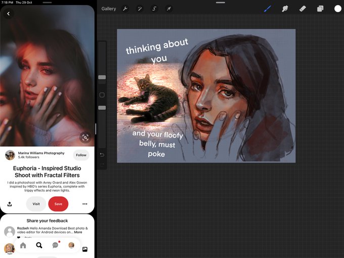Click the Marina Williams Photography name

41,153
